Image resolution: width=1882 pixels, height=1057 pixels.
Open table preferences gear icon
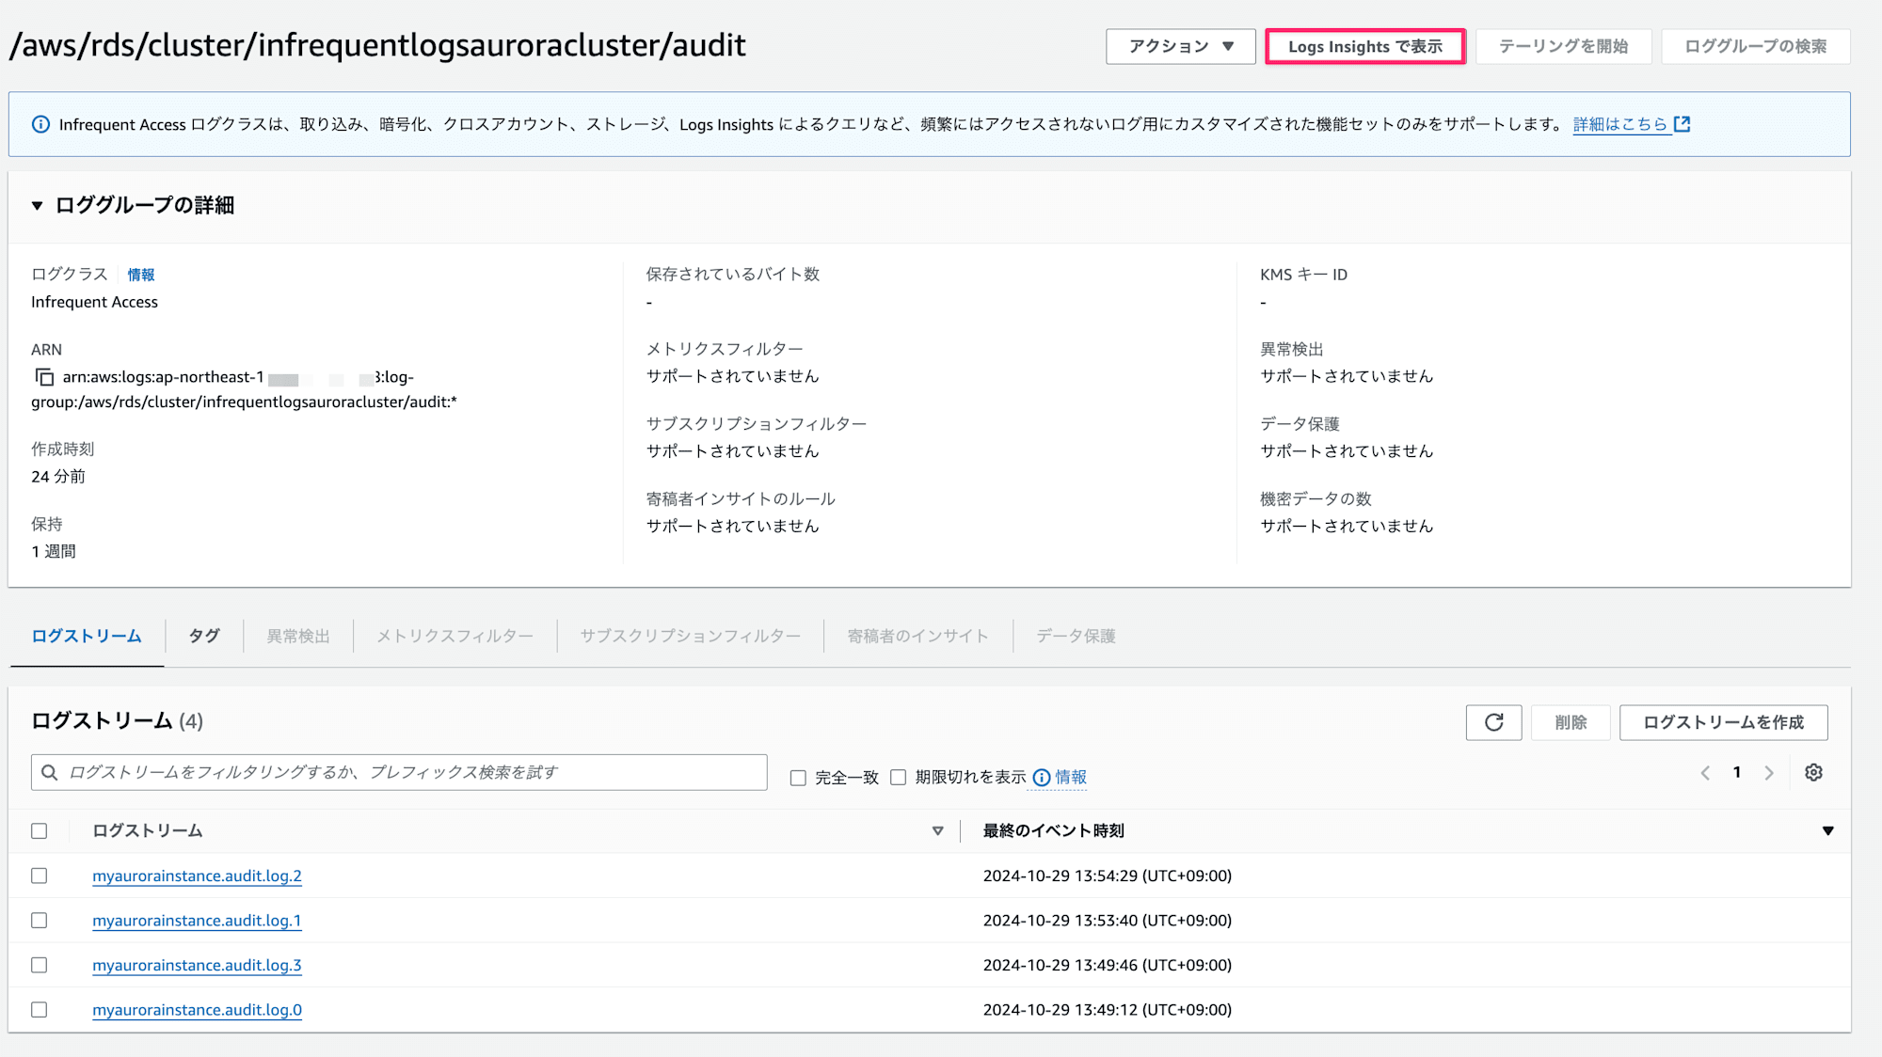click(x=1813, y=772)
